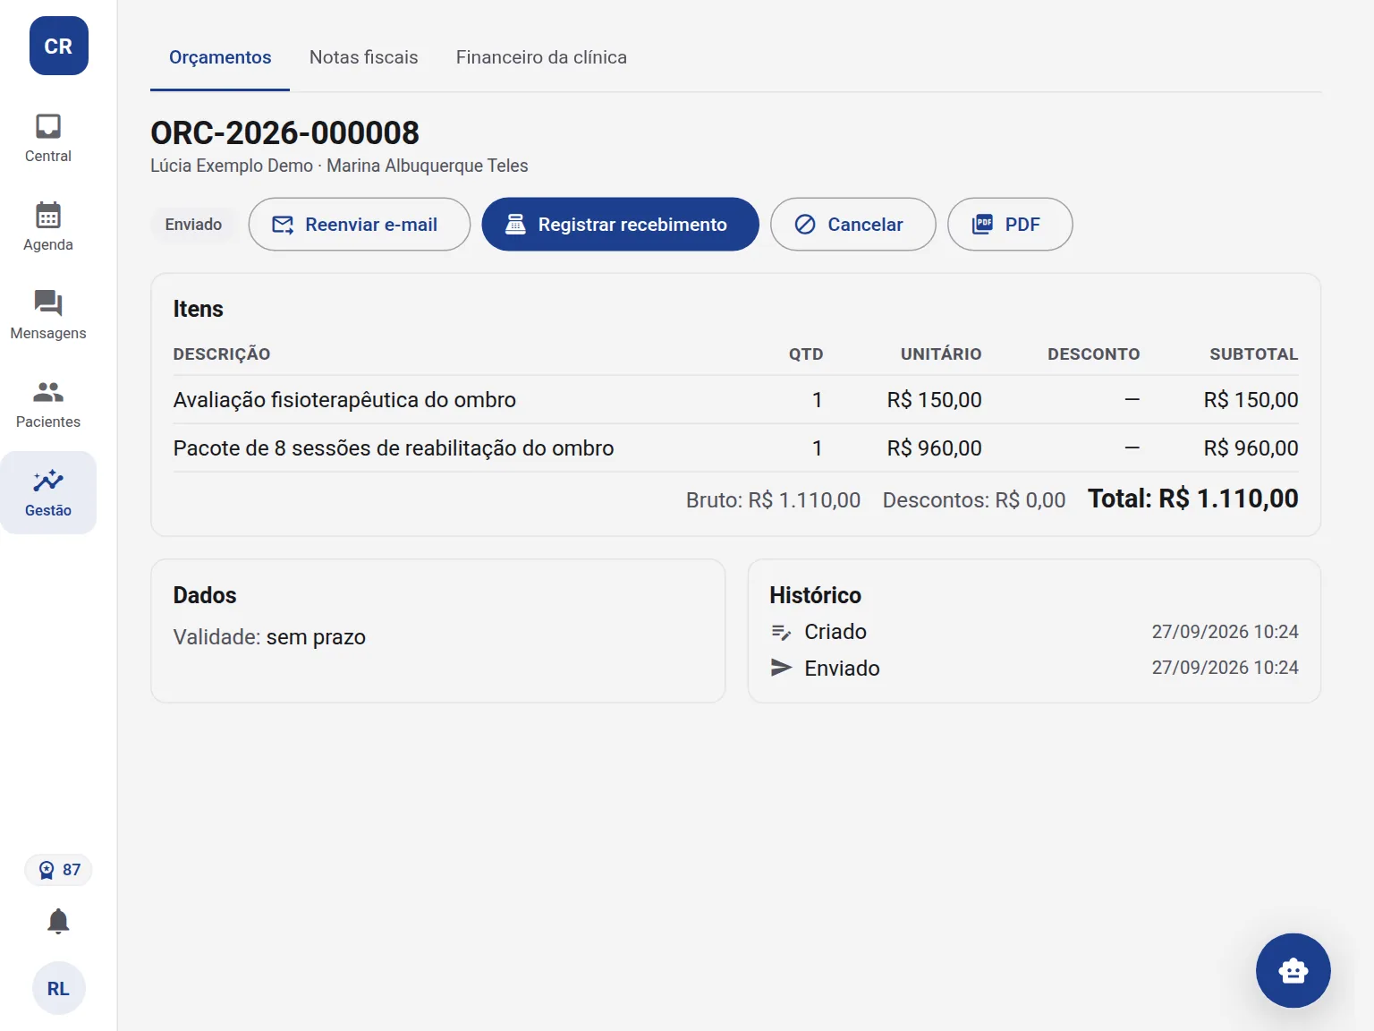Click the Enviado paper-plane history icon

coord(781,668)
